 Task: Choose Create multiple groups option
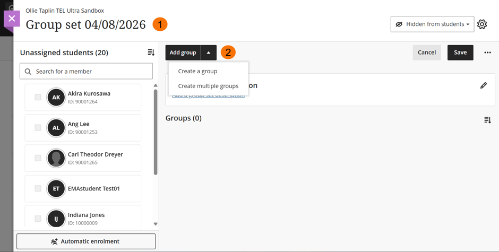[208, 86]
